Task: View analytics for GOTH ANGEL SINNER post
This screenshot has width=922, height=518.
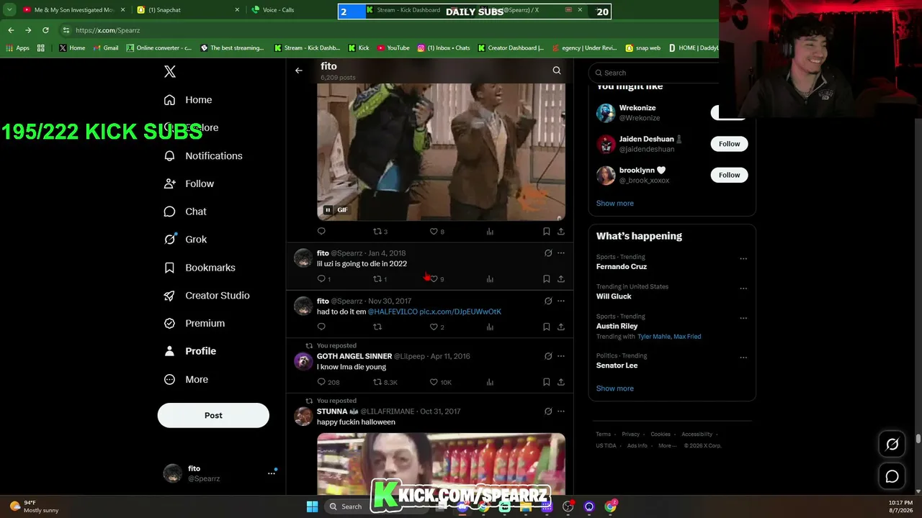Action: (490, 382)
